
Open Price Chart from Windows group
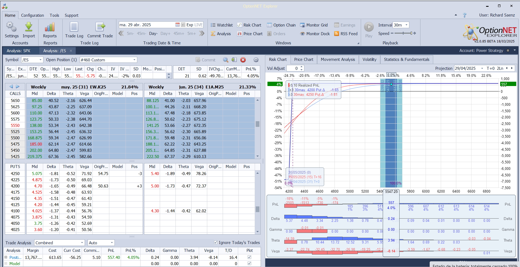pos(250,34)
